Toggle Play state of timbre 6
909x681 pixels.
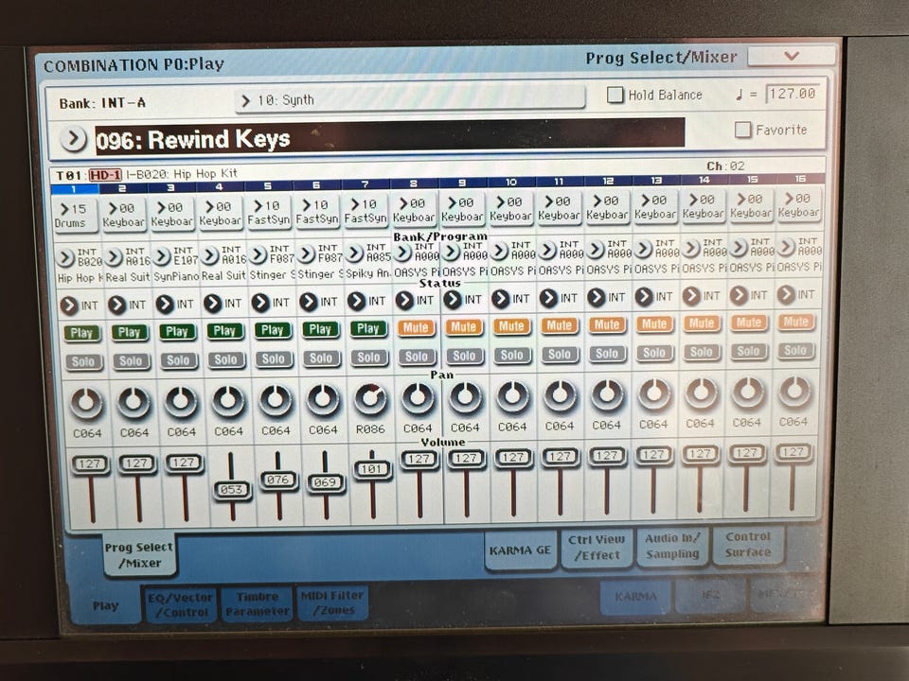[320, 329]
